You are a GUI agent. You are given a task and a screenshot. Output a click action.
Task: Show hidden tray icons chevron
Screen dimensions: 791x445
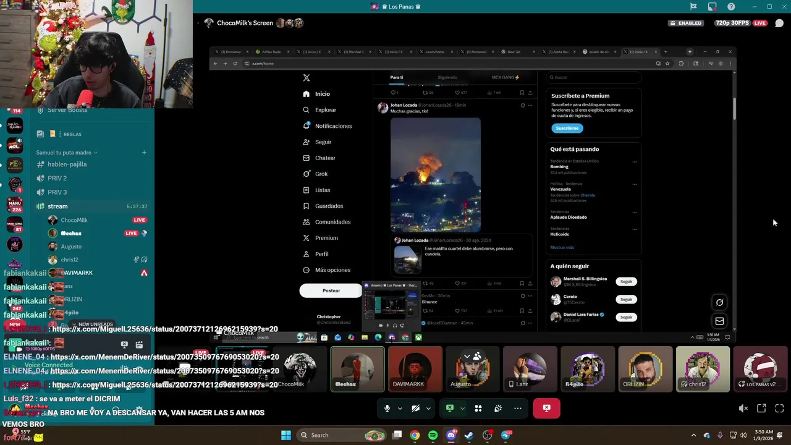coord(693,435)
